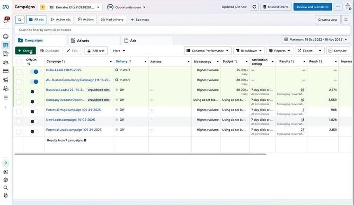Switch to the Ad sets tab
Image resolution: width=354 pixels, height=205 pixels.
(x=94, y=41)
